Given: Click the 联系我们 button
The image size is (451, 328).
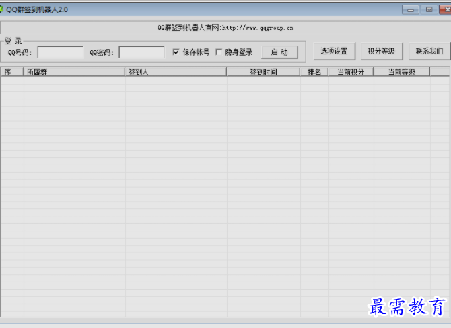Looking at the screenshot, I should point(429,51).
